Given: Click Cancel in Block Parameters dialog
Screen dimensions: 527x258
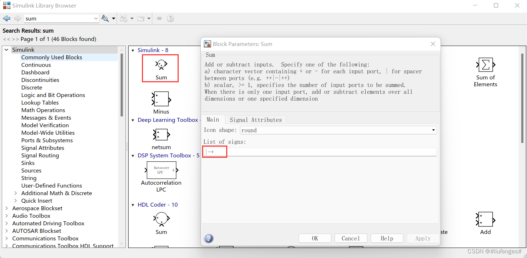Looking at the screenshot, I should pos(350,238).
